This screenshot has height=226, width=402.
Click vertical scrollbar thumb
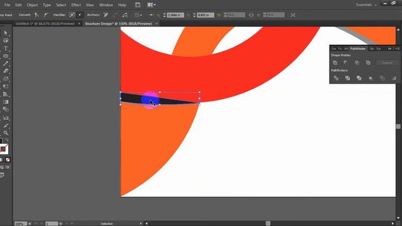(398, 126)
